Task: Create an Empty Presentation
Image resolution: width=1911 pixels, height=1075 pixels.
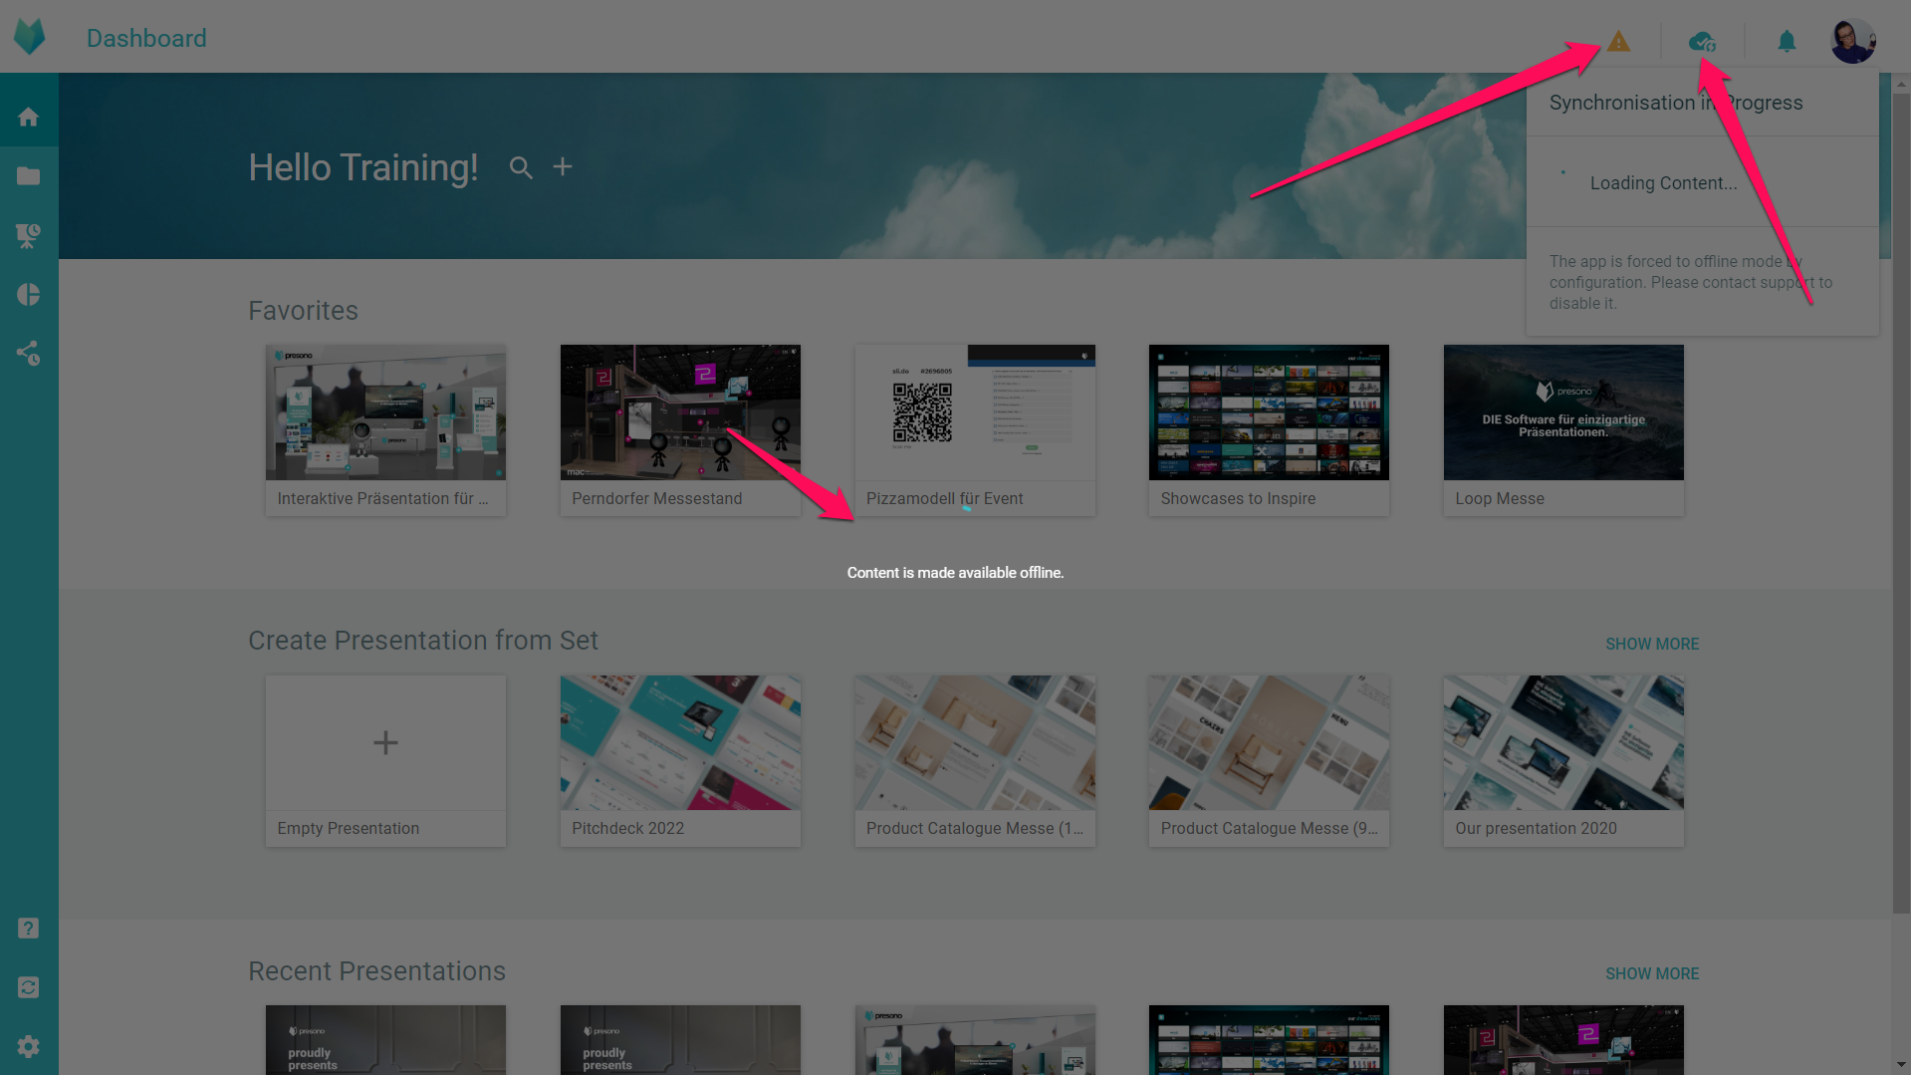Action: coord(385,760)
